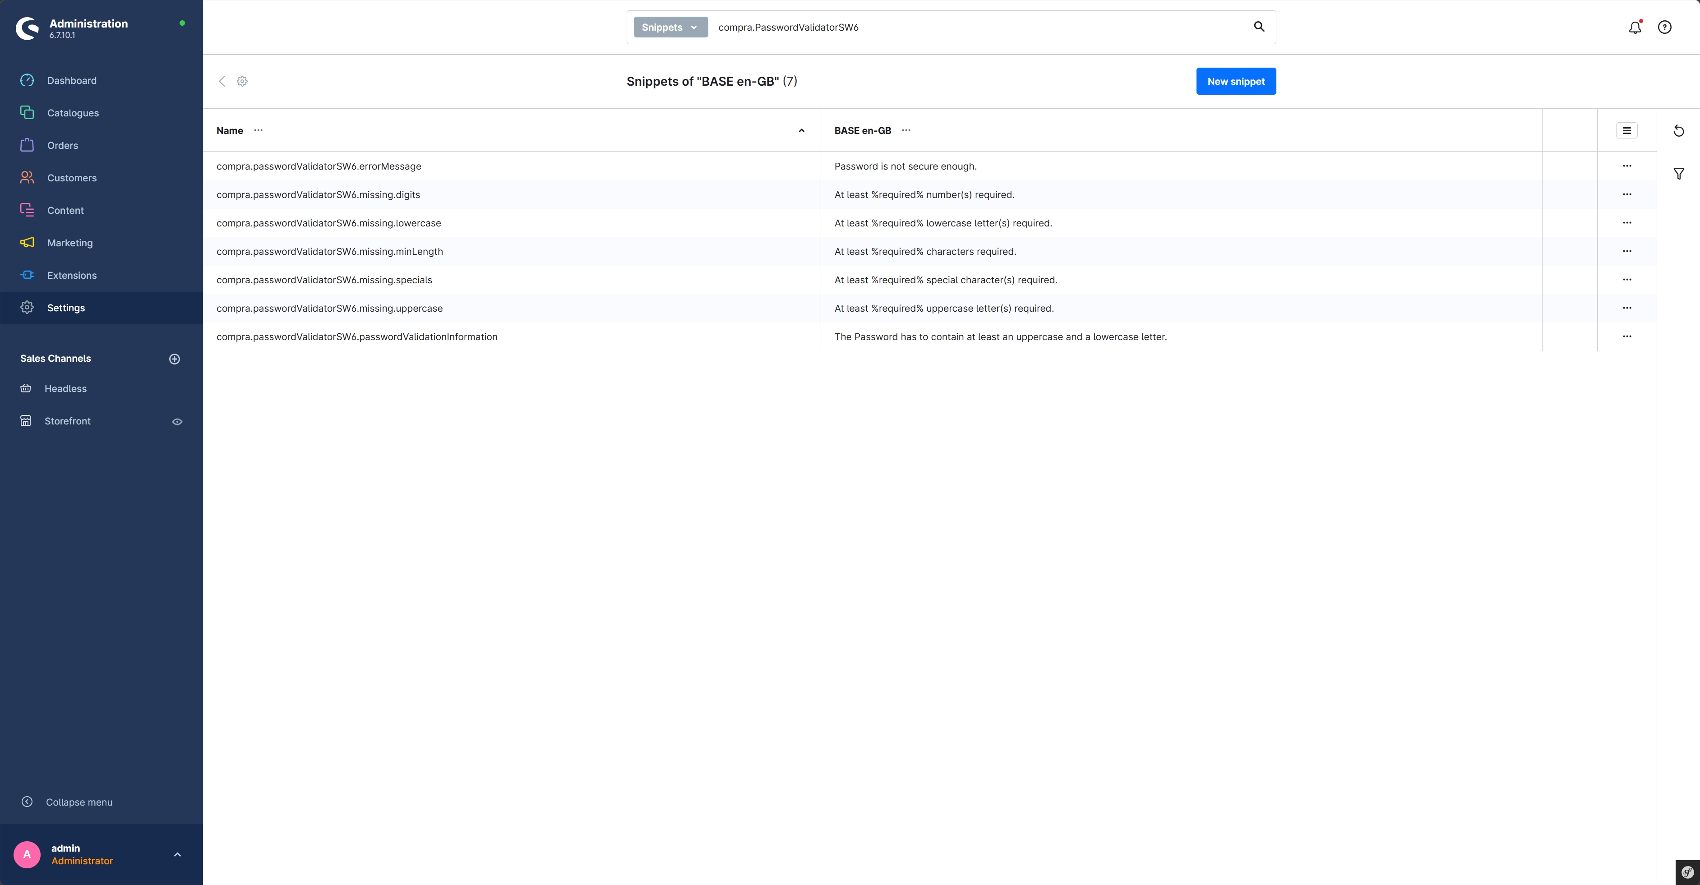The height and width of the screenshot is (885, 1700).
Task: Open actions menu for missing.lowercase row
Action: pyautogui.click(x=1626, y=223)
